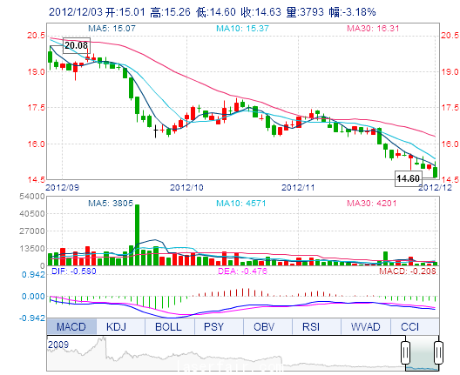Click the 14.60 low price label
This screenshot has height=375, width=460.
[409, 178]
